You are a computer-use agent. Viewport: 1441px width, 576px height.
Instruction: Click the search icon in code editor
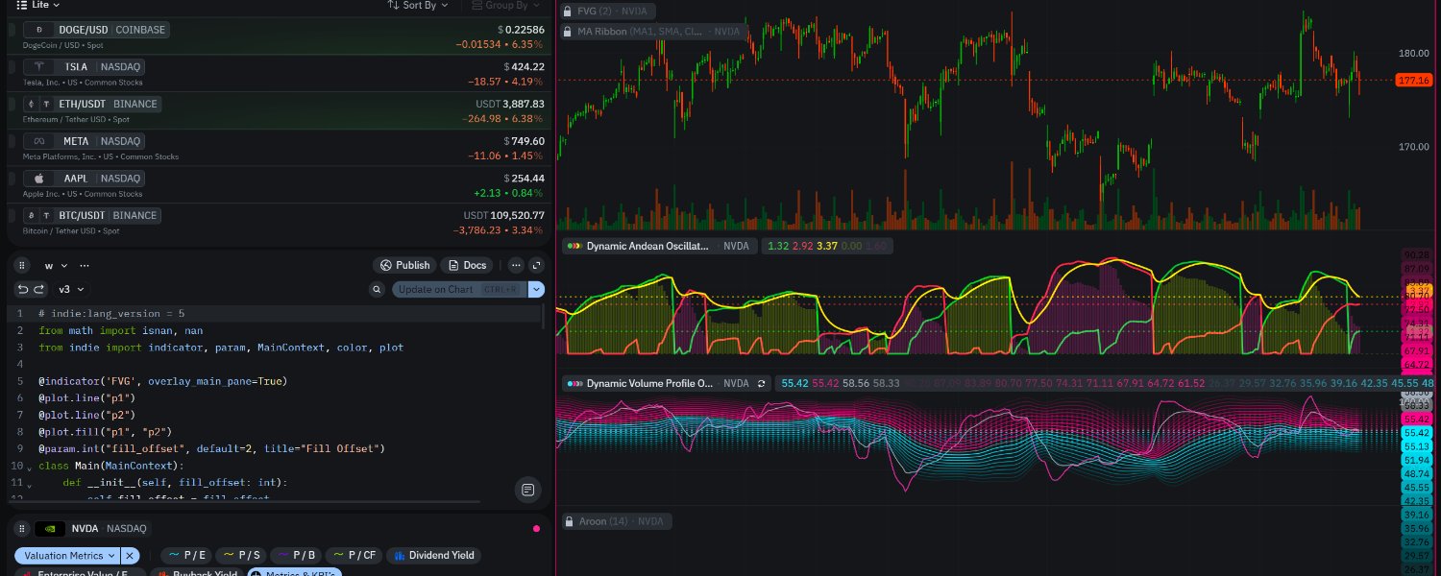pos(378,289)
